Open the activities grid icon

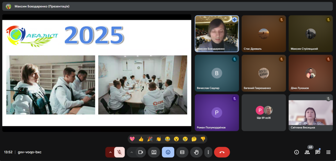(328, 152)
